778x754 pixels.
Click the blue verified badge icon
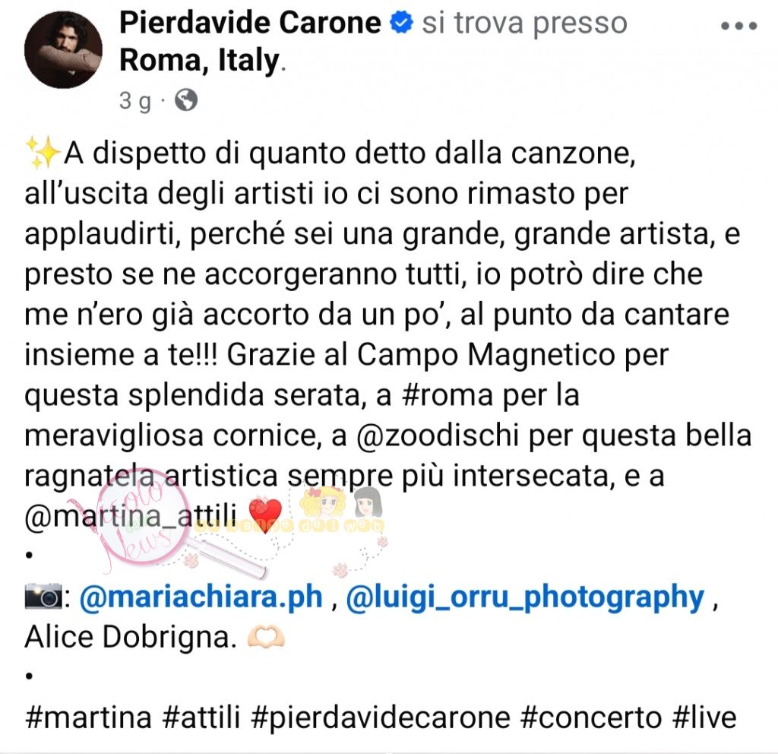coord(401,23)
